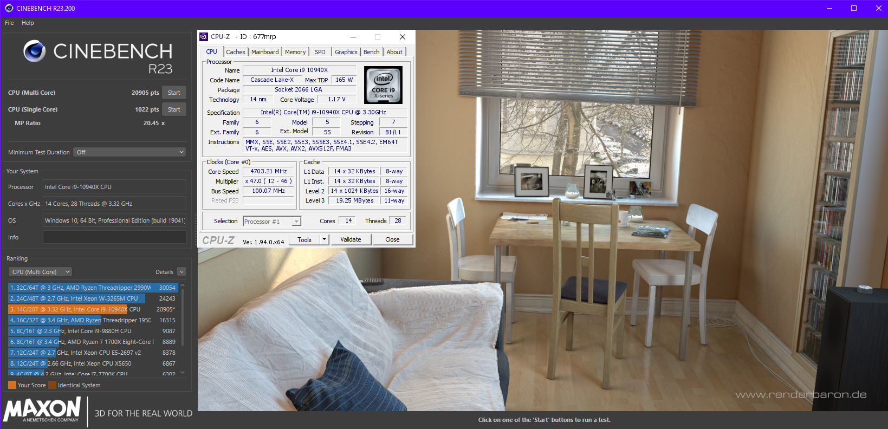Click the CPU-Z title bar icon
Viewport: 888px width, 429px height.
204,37
